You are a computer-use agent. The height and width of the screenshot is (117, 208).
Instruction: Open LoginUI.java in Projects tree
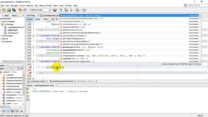point(12,30)
